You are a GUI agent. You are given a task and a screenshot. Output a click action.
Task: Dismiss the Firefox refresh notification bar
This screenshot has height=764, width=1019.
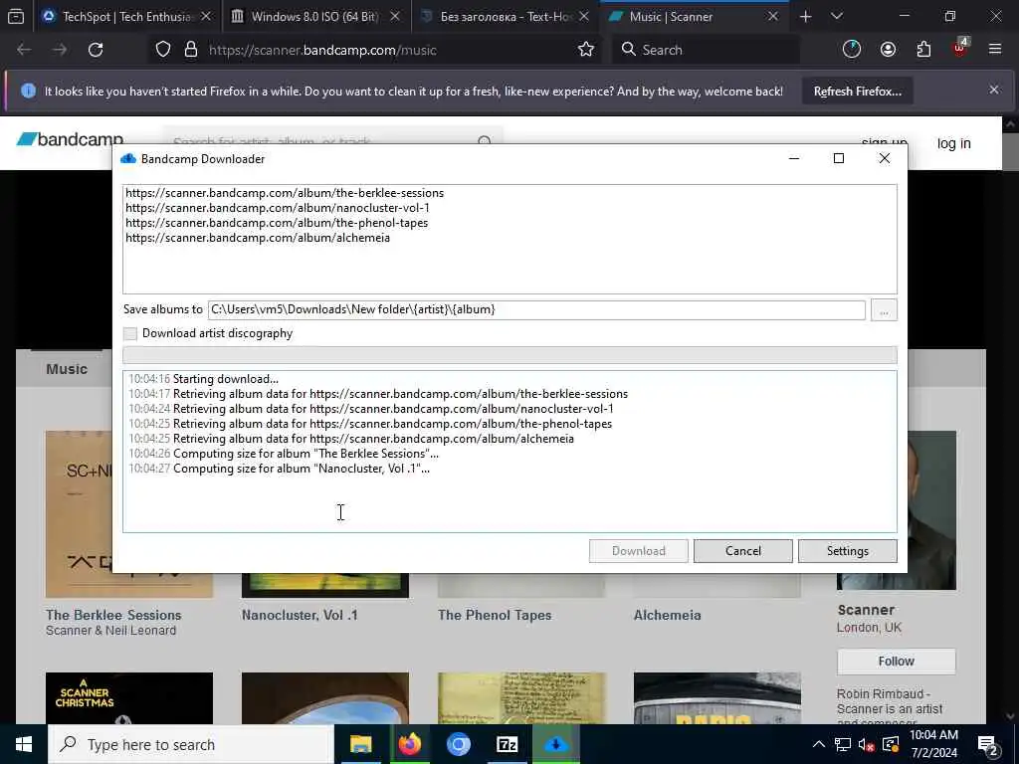(994, 91)
